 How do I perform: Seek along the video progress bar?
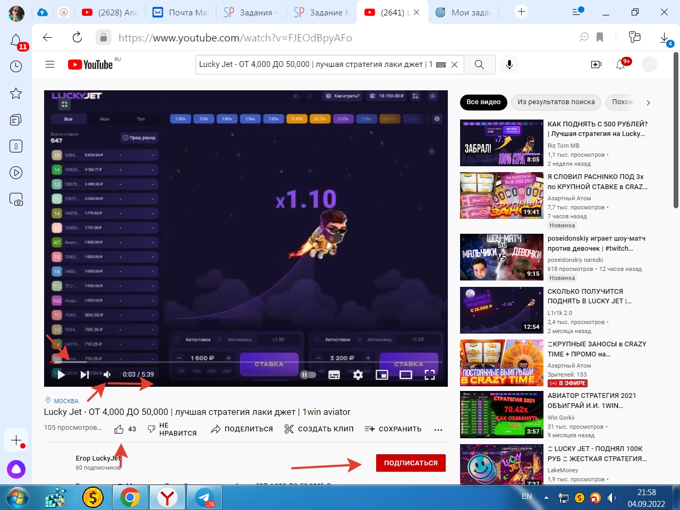245,362
